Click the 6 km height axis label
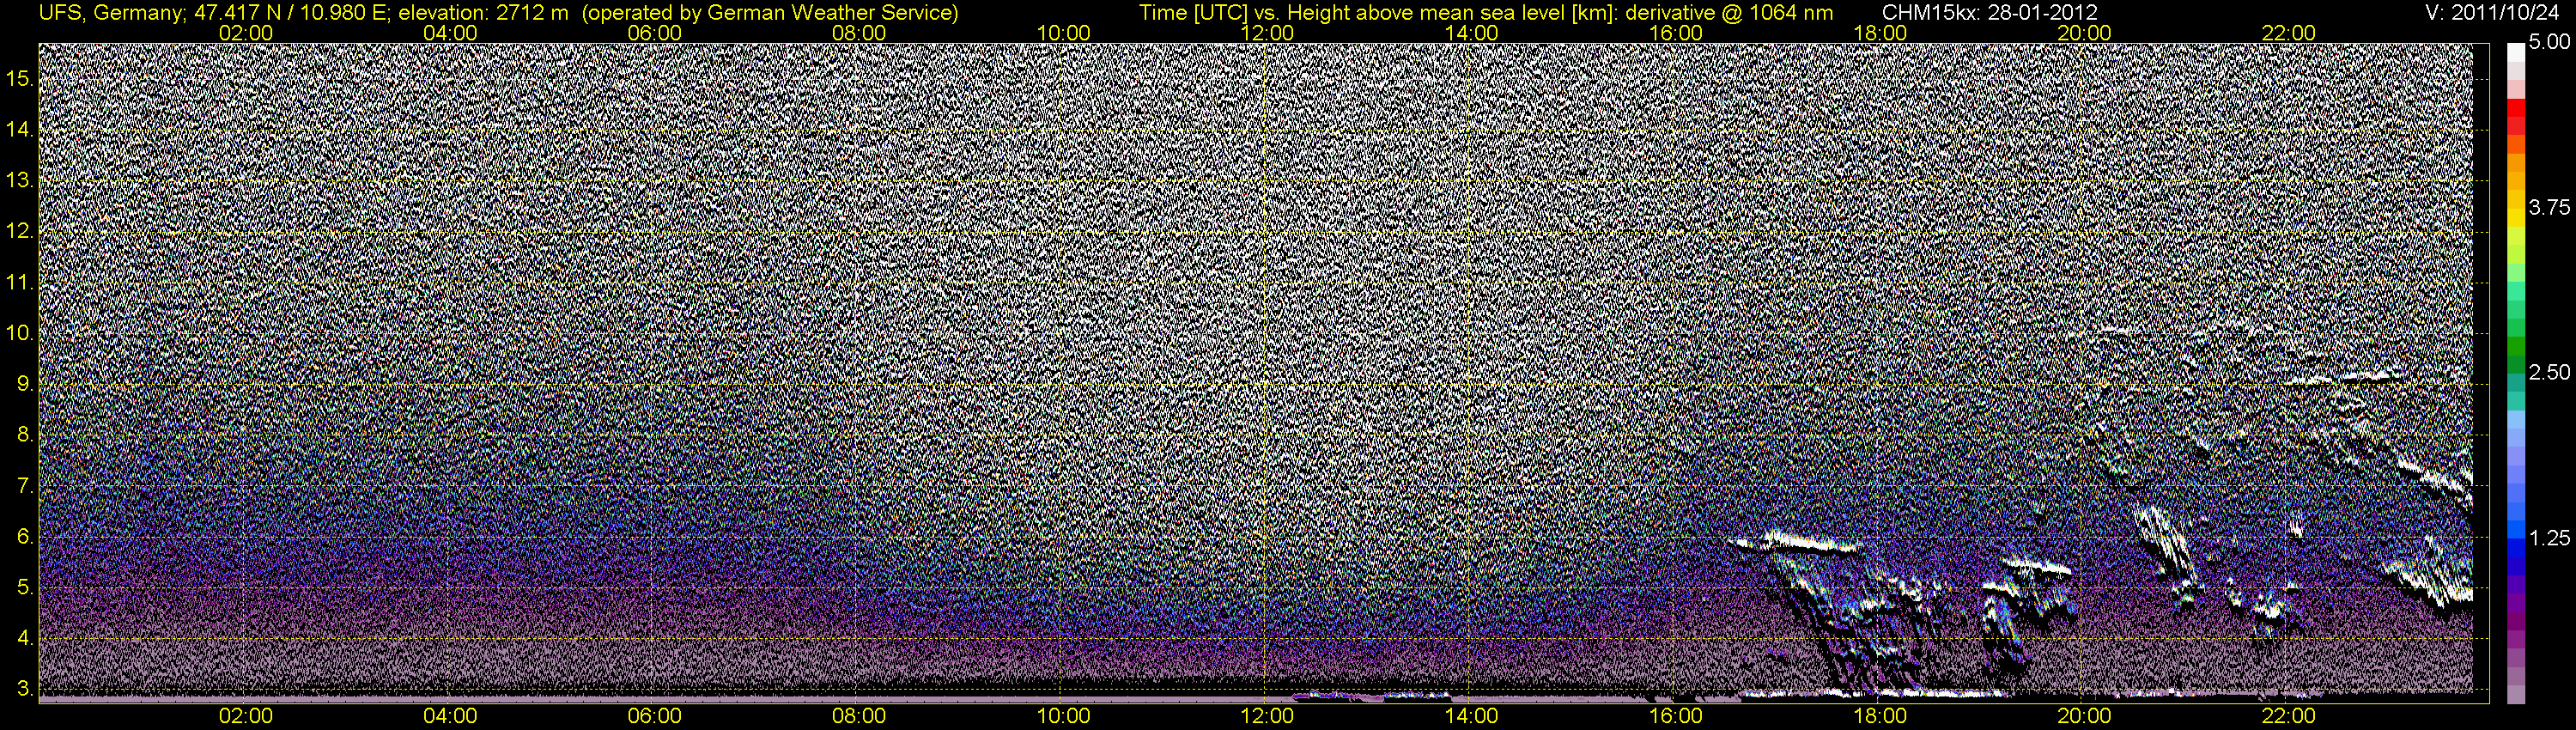2576x730 pixels. (25, 537)
